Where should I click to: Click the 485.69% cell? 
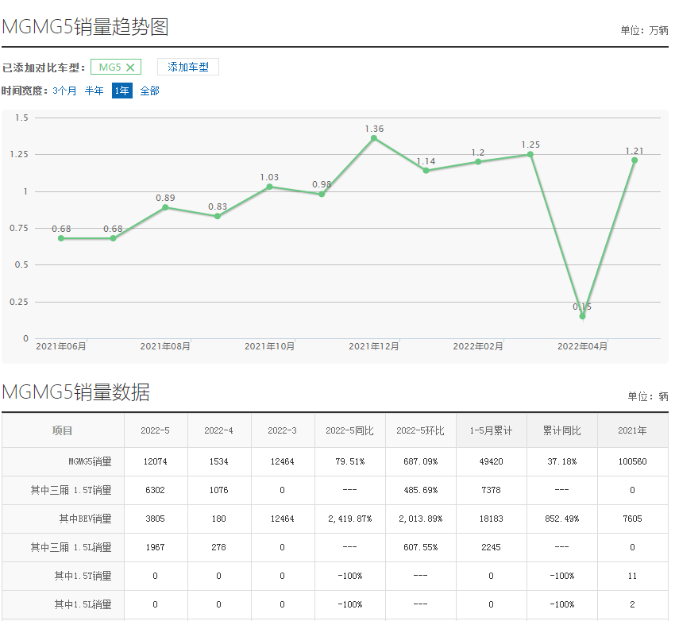pyautogui.click(x=421, y=490)
